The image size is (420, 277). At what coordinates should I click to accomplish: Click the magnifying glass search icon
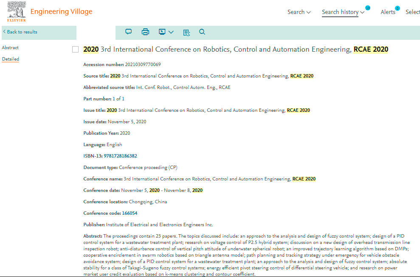pyautogui.click(x=202, y=32)
